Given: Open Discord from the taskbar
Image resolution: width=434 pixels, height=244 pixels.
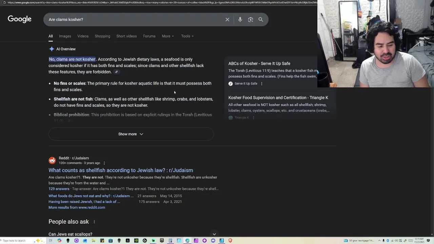Looking at the screenshot, I should [x=213, y=241].
